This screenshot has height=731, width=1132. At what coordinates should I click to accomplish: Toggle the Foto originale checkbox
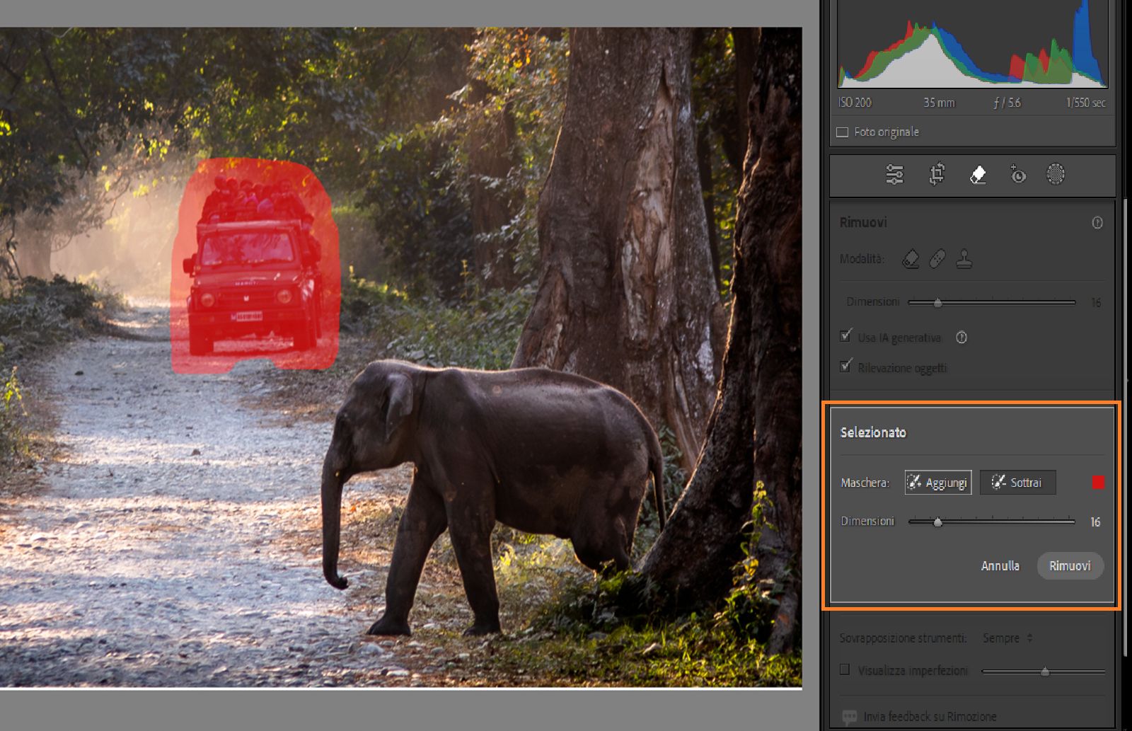842,132
